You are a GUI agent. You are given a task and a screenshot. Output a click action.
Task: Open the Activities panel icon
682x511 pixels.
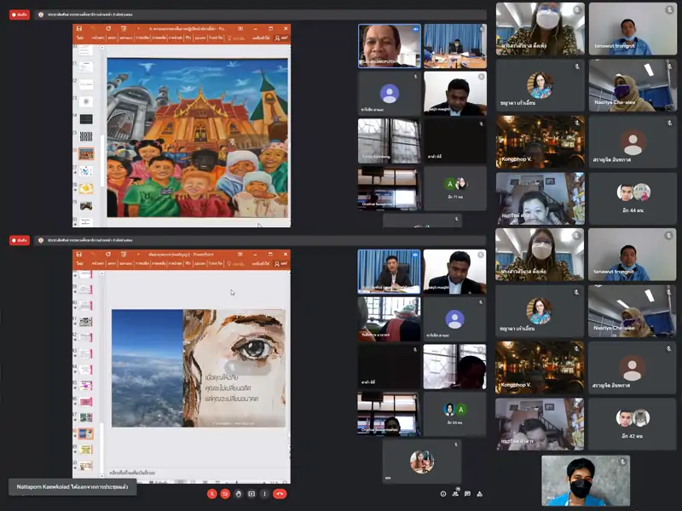480,494
